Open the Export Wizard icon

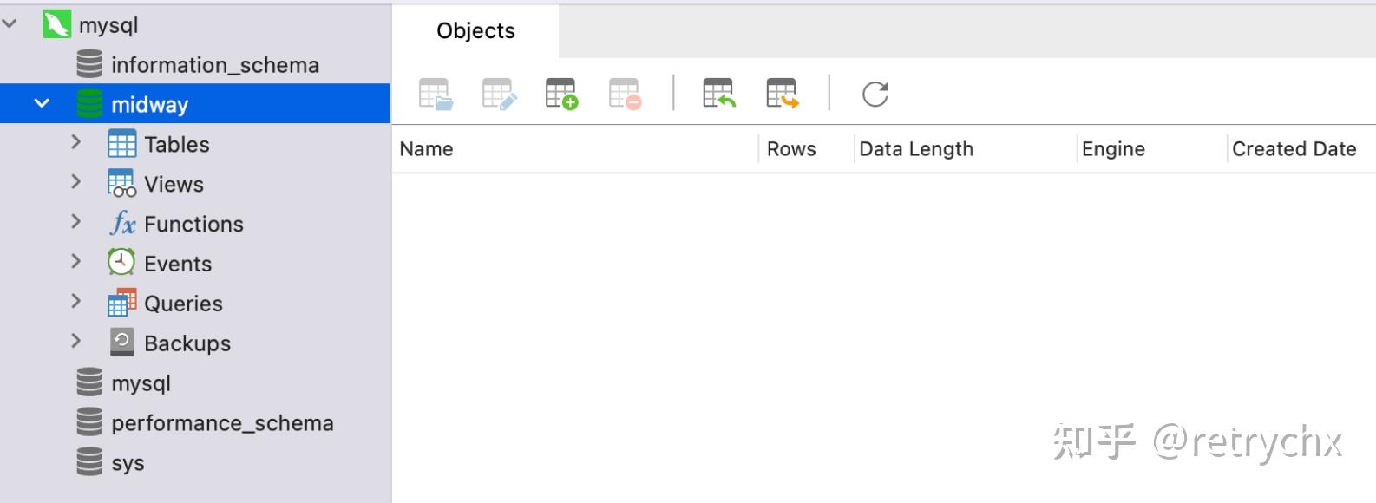point(782,94)
